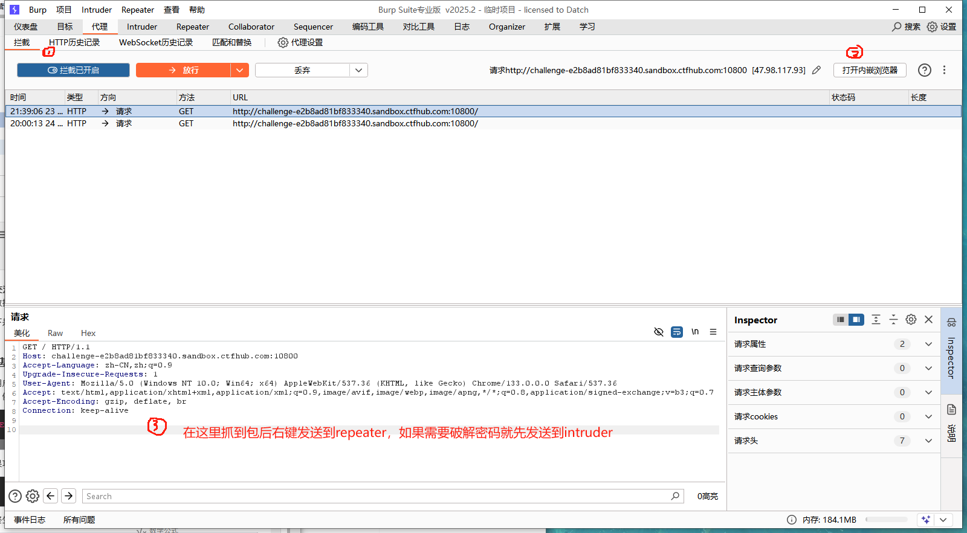Open 所有问题 all issues

click(79, 520)
